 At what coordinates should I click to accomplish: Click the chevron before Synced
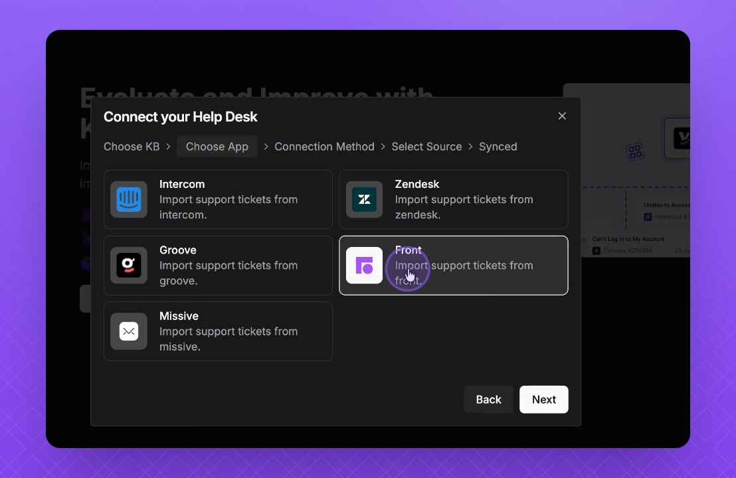pos(470,147)
